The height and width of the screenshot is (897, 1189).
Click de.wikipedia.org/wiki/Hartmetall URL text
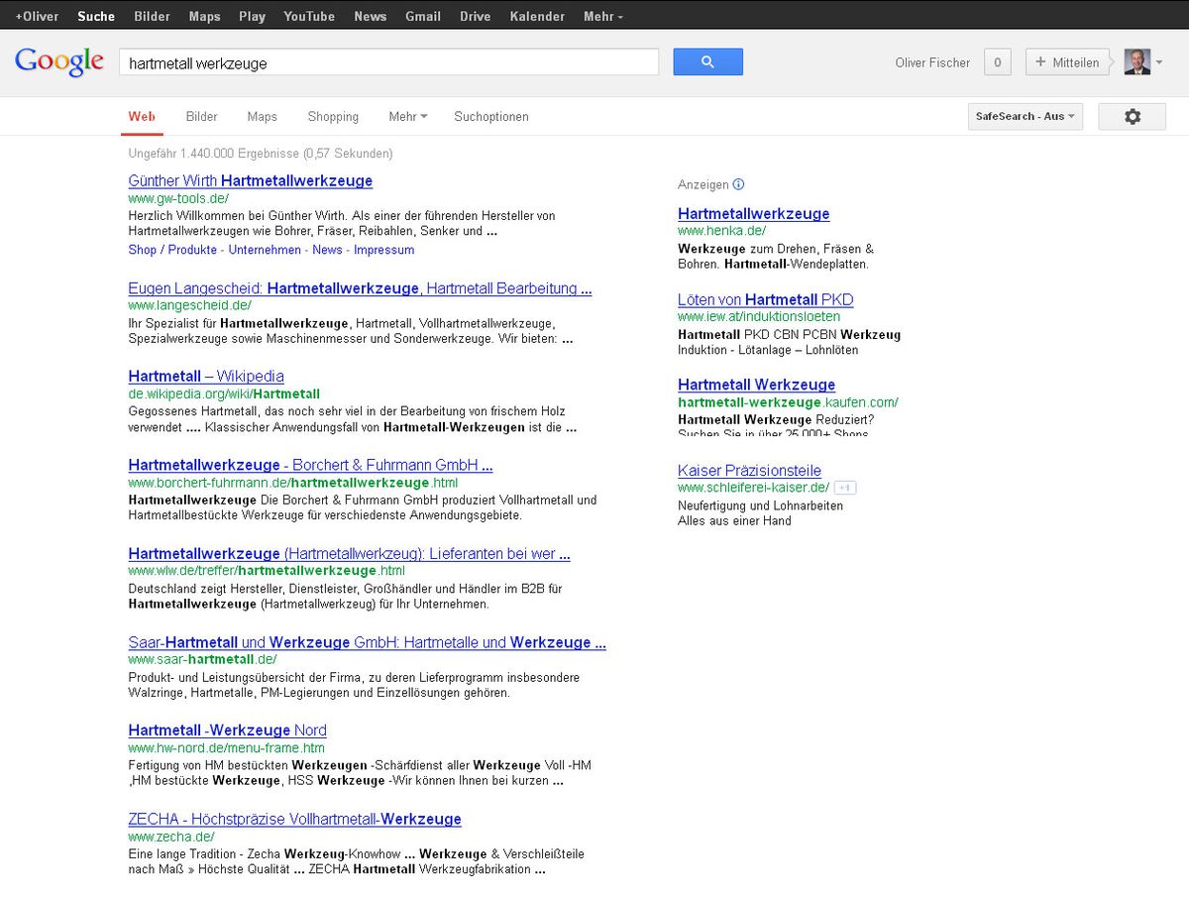point(225,393)
